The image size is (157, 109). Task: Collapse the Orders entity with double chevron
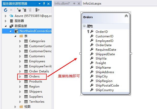[126, 16]
